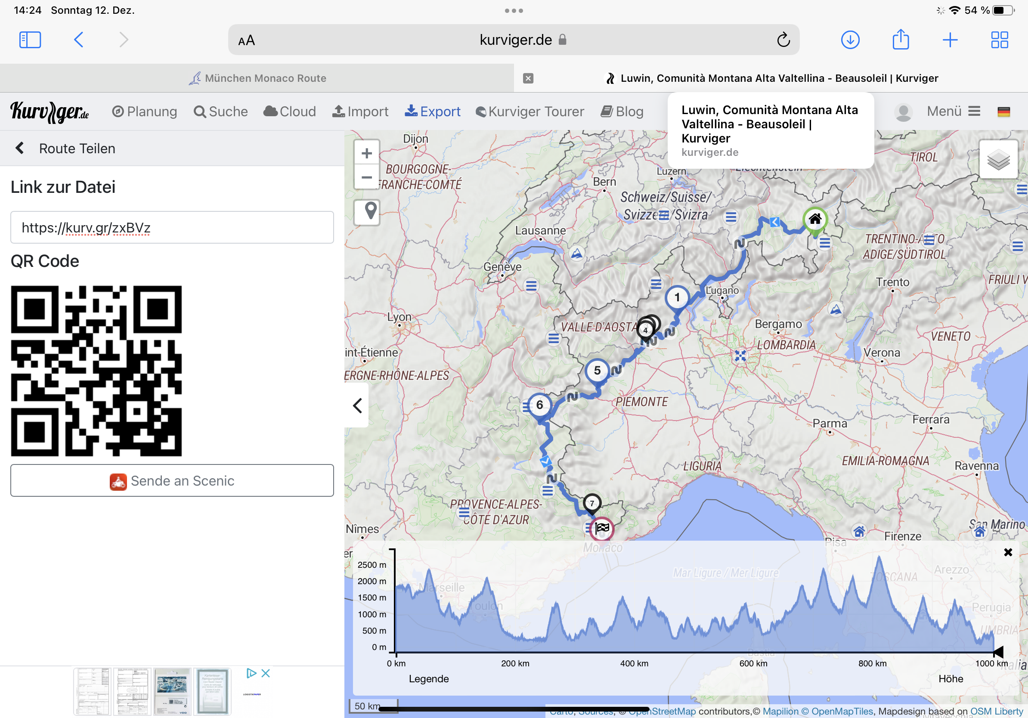This screenshot has width=1028, height=718.
Task: Select waypoint marker 4 on route
Action: tap(645, 331)
